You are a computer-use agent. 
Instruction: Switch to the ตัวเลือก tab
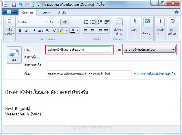click(x=63, y=12)
